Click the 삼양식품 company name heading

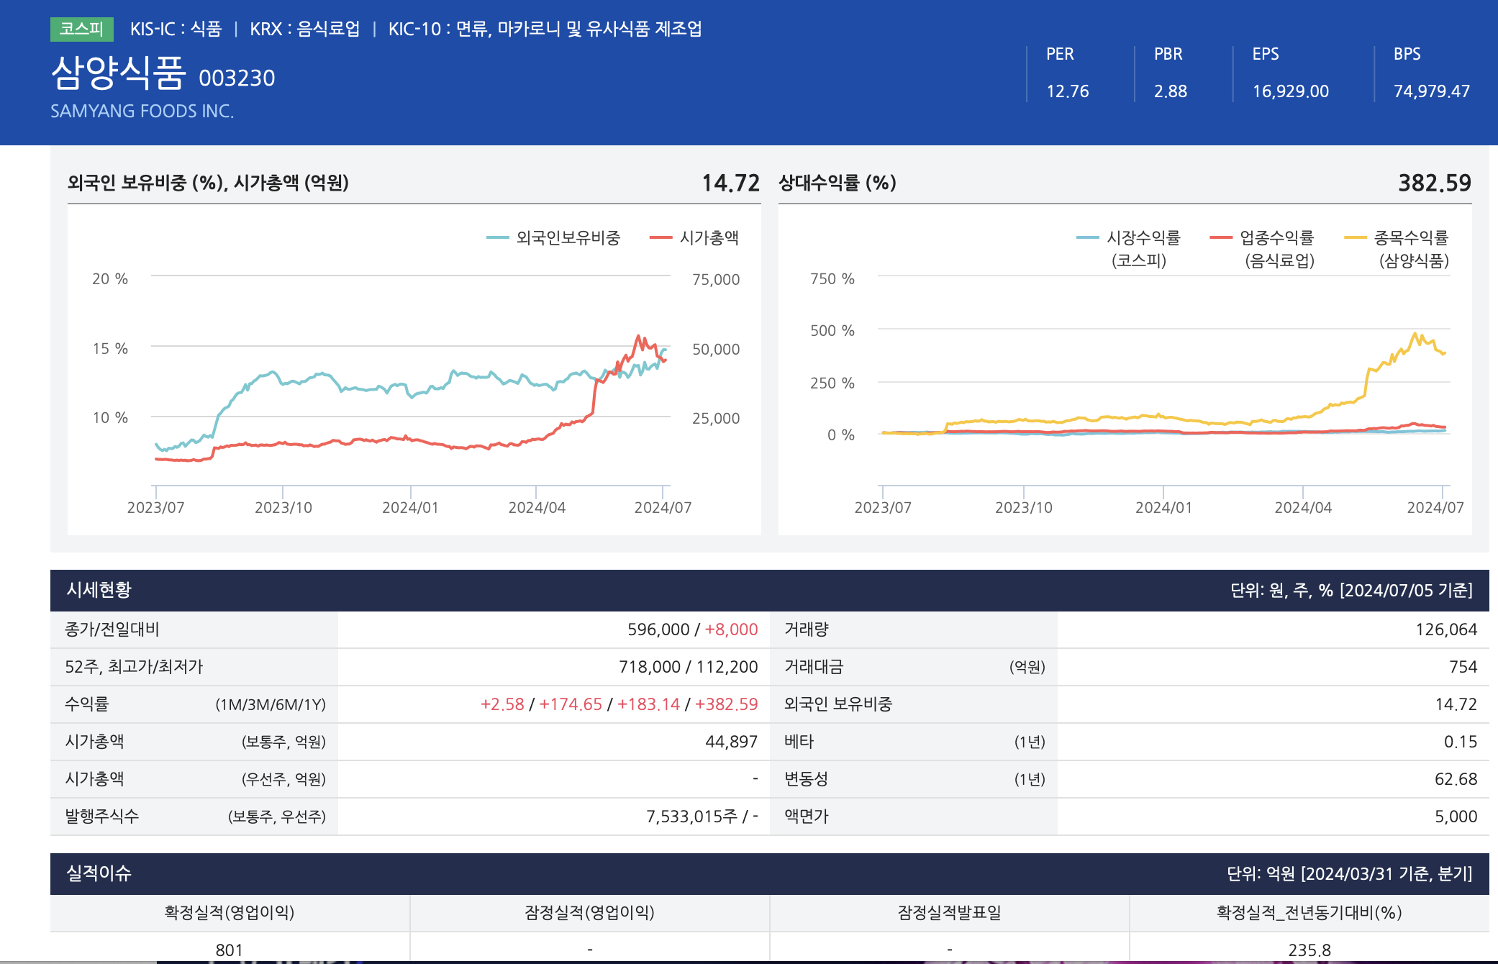(x=119, y=73)
